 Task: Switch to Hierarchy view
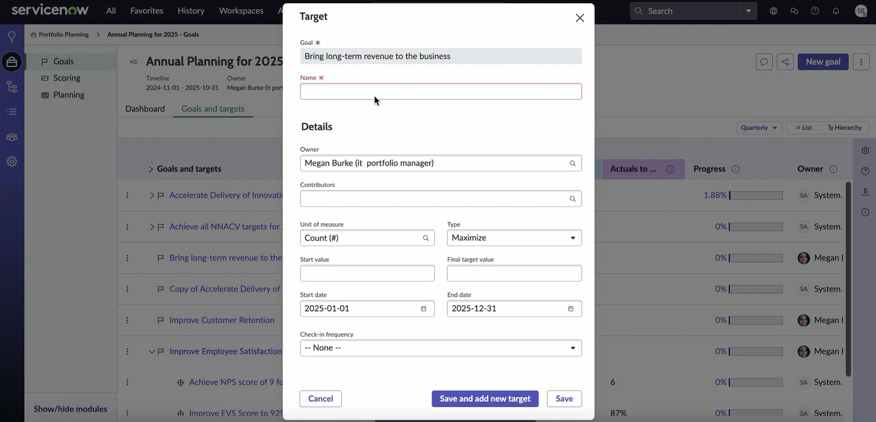[x=845, y=128]
